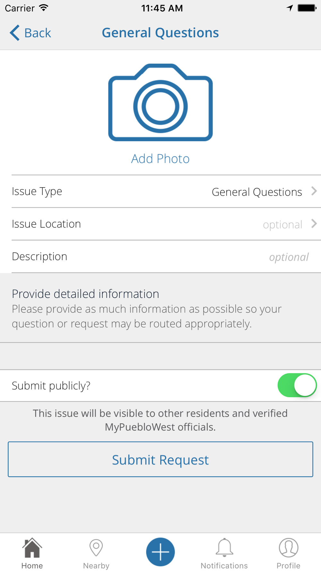Open the Nearby map pin icon
This screenshot has height=571, width=321.
[x=96, y=548]
